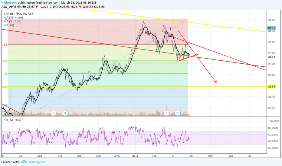The image size is (282, 166).
Task: Click the second red E earnings marker
Action: click(166, 113)
